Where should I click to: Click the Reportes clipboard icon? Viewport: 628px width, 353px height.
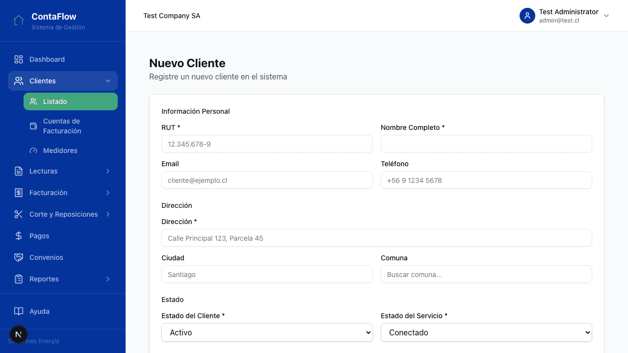[x=19, y=279]
